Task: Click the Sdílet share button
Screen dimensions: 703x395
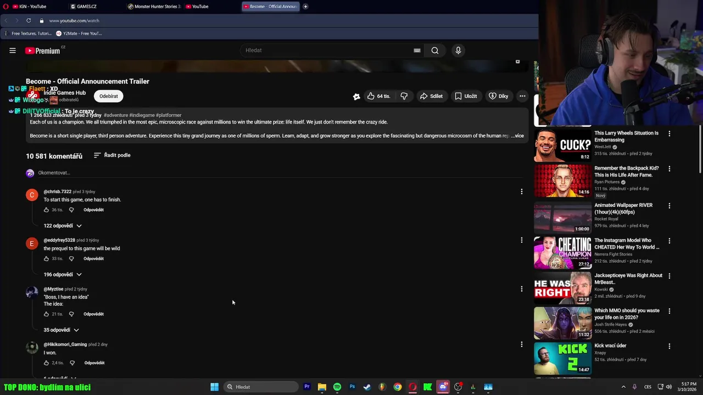Action: (x=431, y=96)
